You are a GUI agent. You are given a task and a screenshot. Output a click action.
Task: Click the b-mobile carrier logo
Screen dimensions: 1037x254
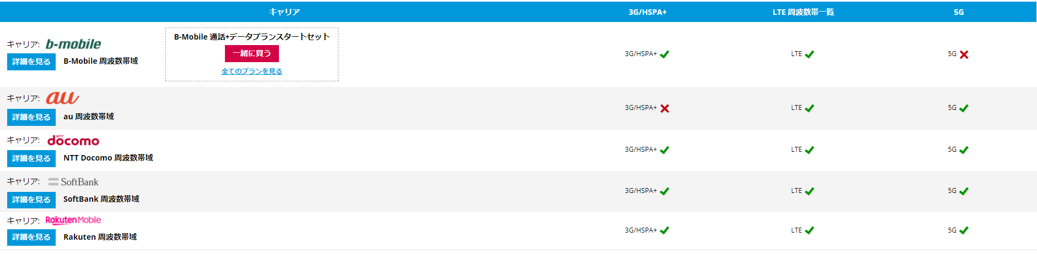click(73, 44)
